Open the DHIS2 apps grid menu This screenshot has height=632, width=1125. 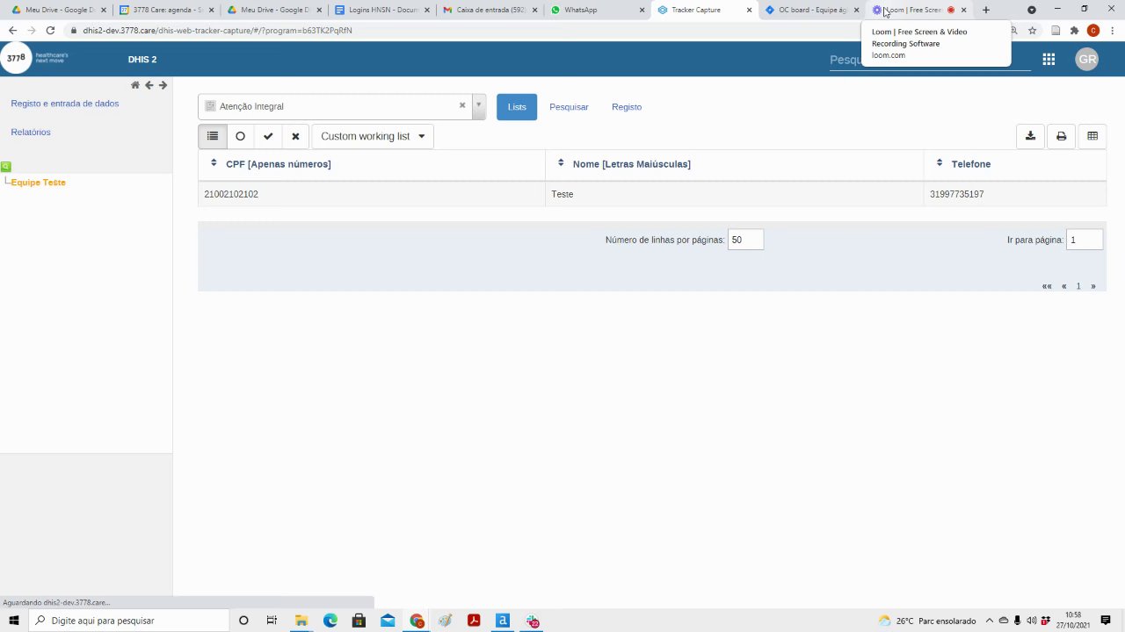(x=1049, y=60)
